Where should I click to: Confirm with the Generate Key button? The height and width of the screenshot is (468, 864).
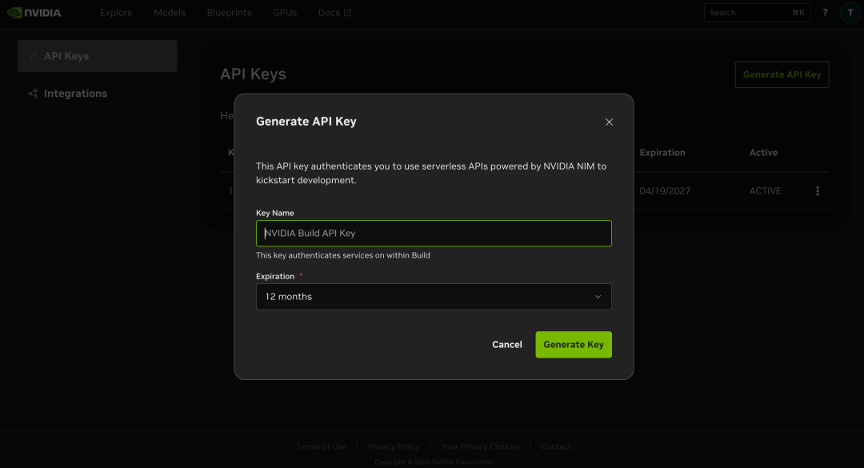coord(574,344)
